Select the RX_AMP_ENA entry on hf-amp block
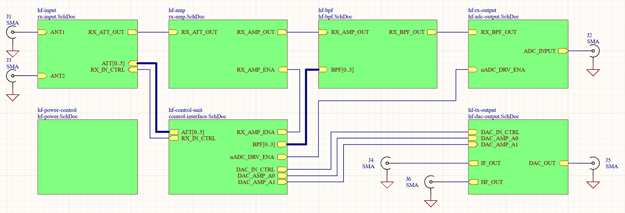The height and width of the screenshot is (213, 625). click(x=256, y=70)
